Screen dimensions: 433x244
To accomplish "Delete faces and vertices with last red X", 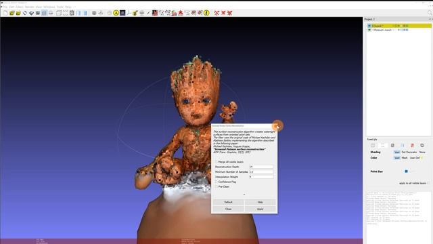I will coord(230,13).
